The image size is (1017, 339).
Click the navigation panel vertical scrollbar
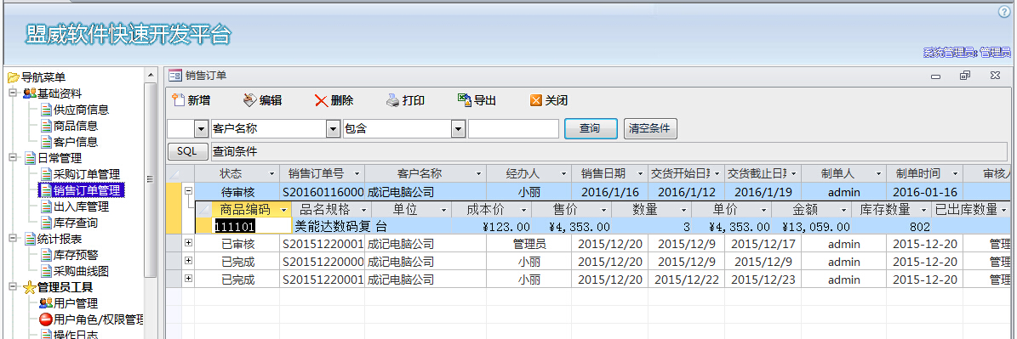pyautogui.click(x=151, y=180)
